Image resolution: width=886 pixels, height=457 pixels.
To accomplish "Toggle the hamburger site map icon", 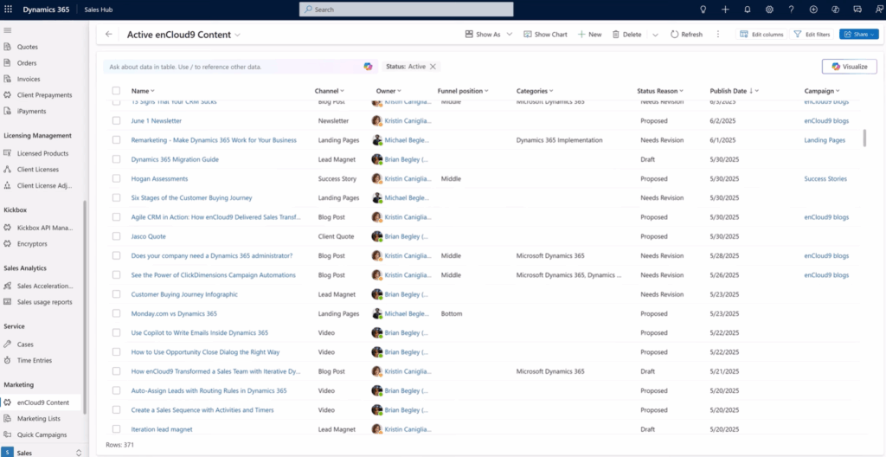I will [x=7, y=30].
